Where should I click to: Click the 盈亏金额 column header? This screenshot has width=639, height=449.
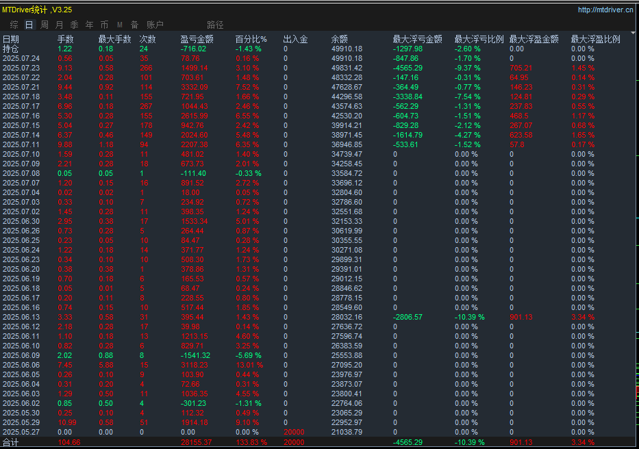click(197, 39)
